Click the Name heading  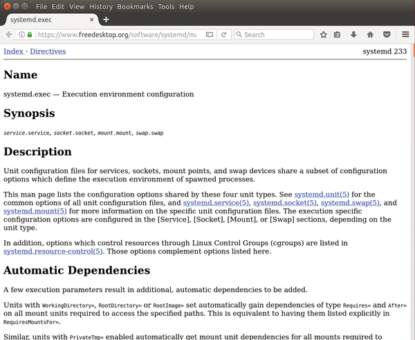point(21,75)
